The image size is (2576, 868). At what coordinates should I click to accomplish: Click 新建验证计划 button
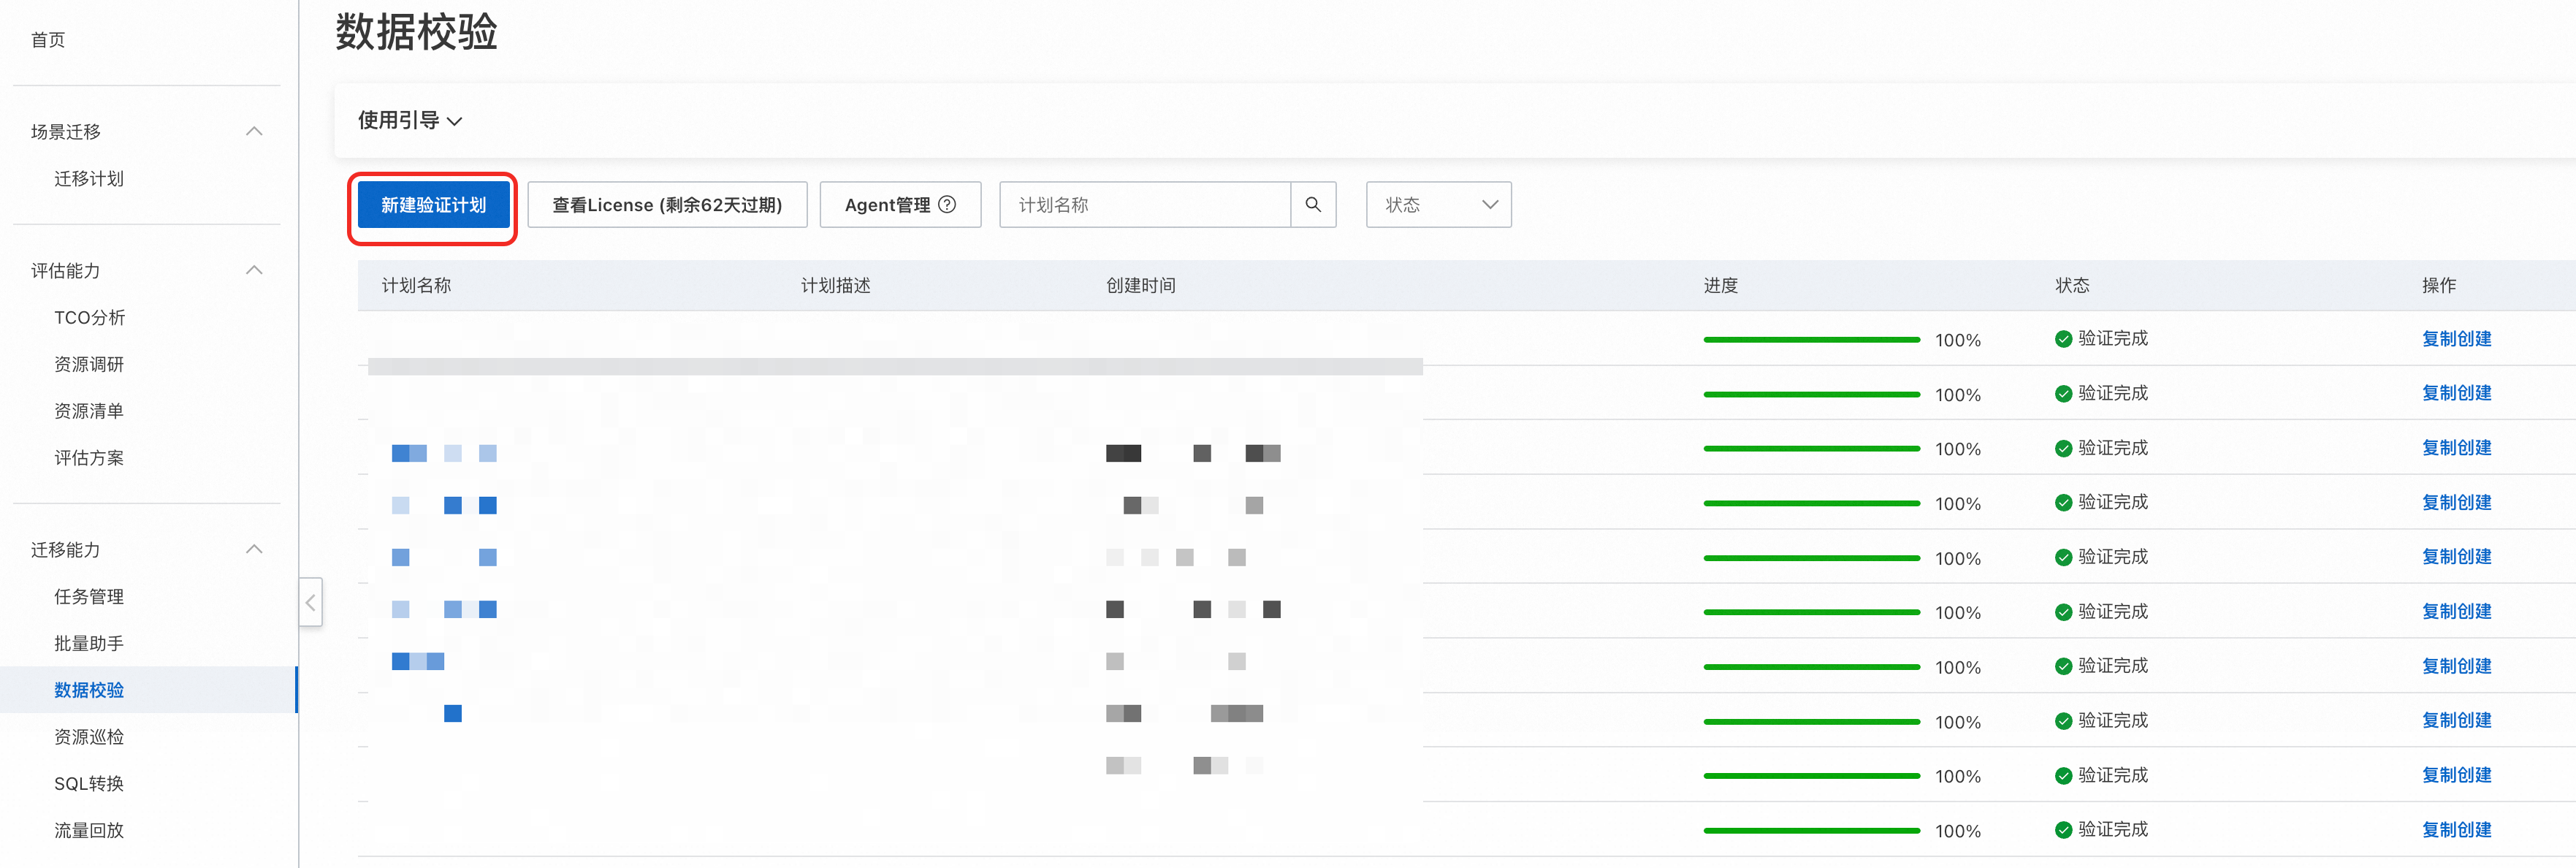[433, 204]
